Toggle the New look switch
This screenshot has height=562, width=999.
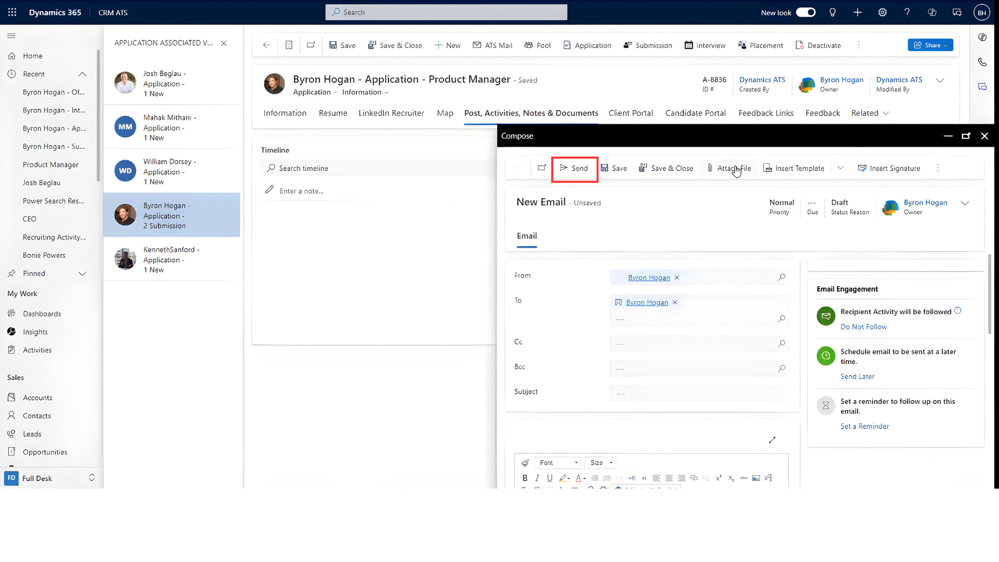coord(805,12)
